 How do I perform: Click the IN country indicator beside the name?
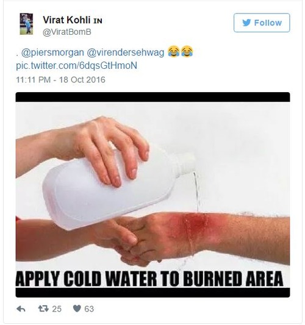coord(98,21)
